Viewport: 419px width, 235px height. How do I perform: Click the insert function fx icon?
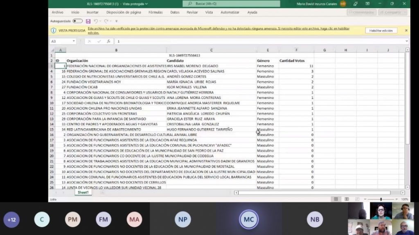coord(108,41)
